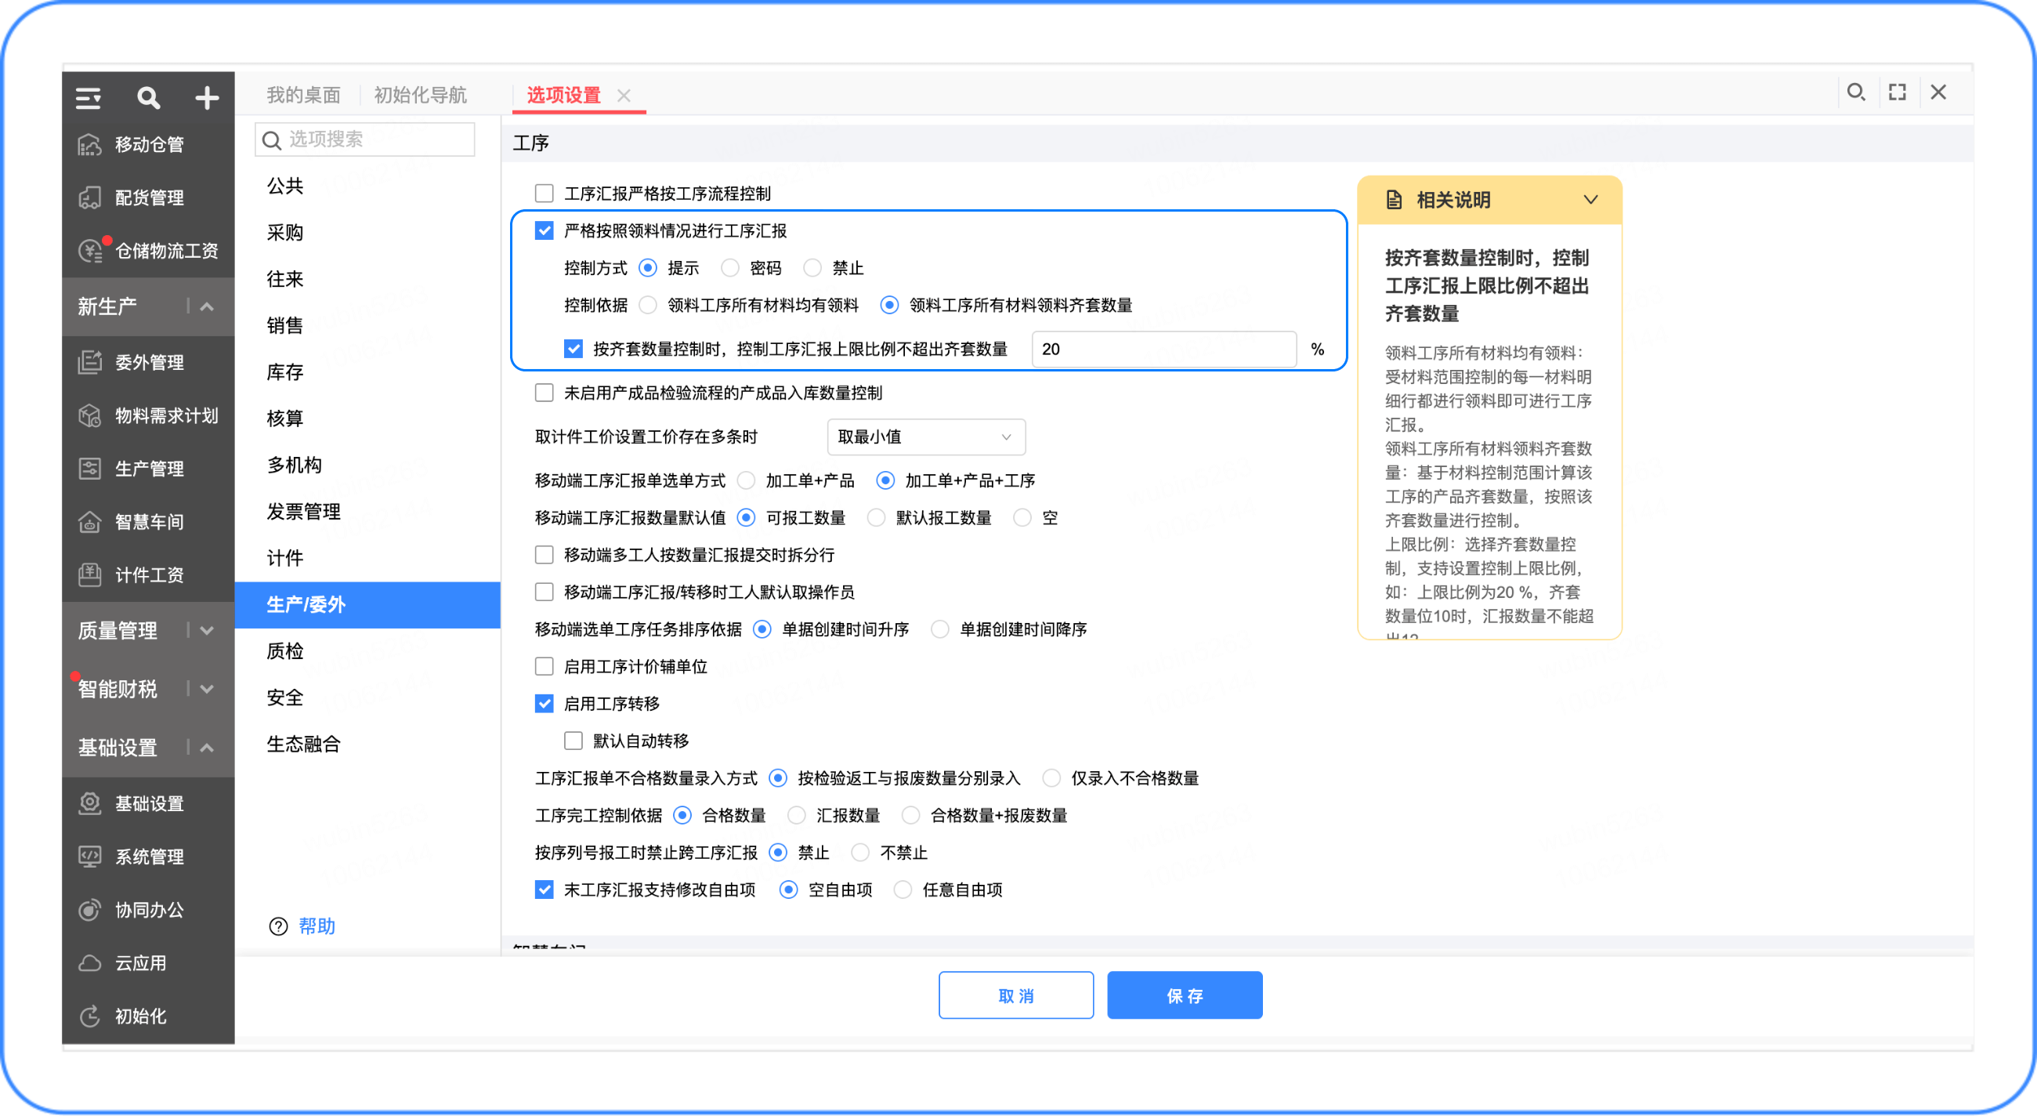Uncheck 按齐套数量控制时 upper limit checkbox
The width and height of the screenshot is (2037, 1116).
click(573, 349)
